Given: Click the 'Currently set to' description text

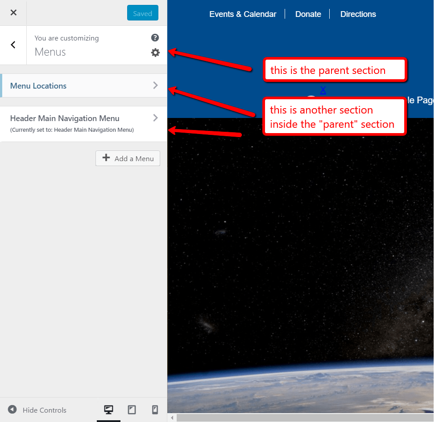Looking at the screenshot, I should (72, 130).
